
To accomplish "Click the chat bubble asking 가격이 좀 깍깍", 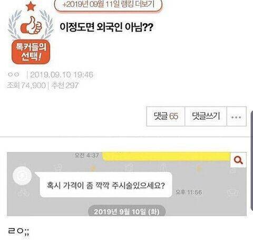I will (105, 185).
